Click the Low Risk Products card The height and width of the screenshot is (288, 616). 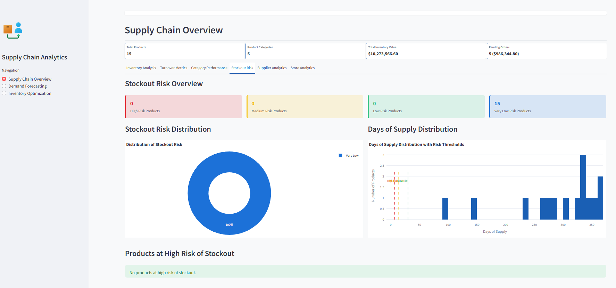426,107
